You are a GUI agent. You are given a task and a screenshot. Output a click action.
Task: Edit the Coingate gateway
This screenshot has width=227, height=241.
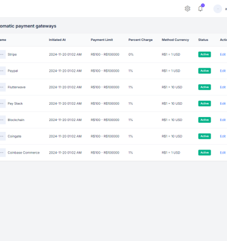[x=222, y=136]
